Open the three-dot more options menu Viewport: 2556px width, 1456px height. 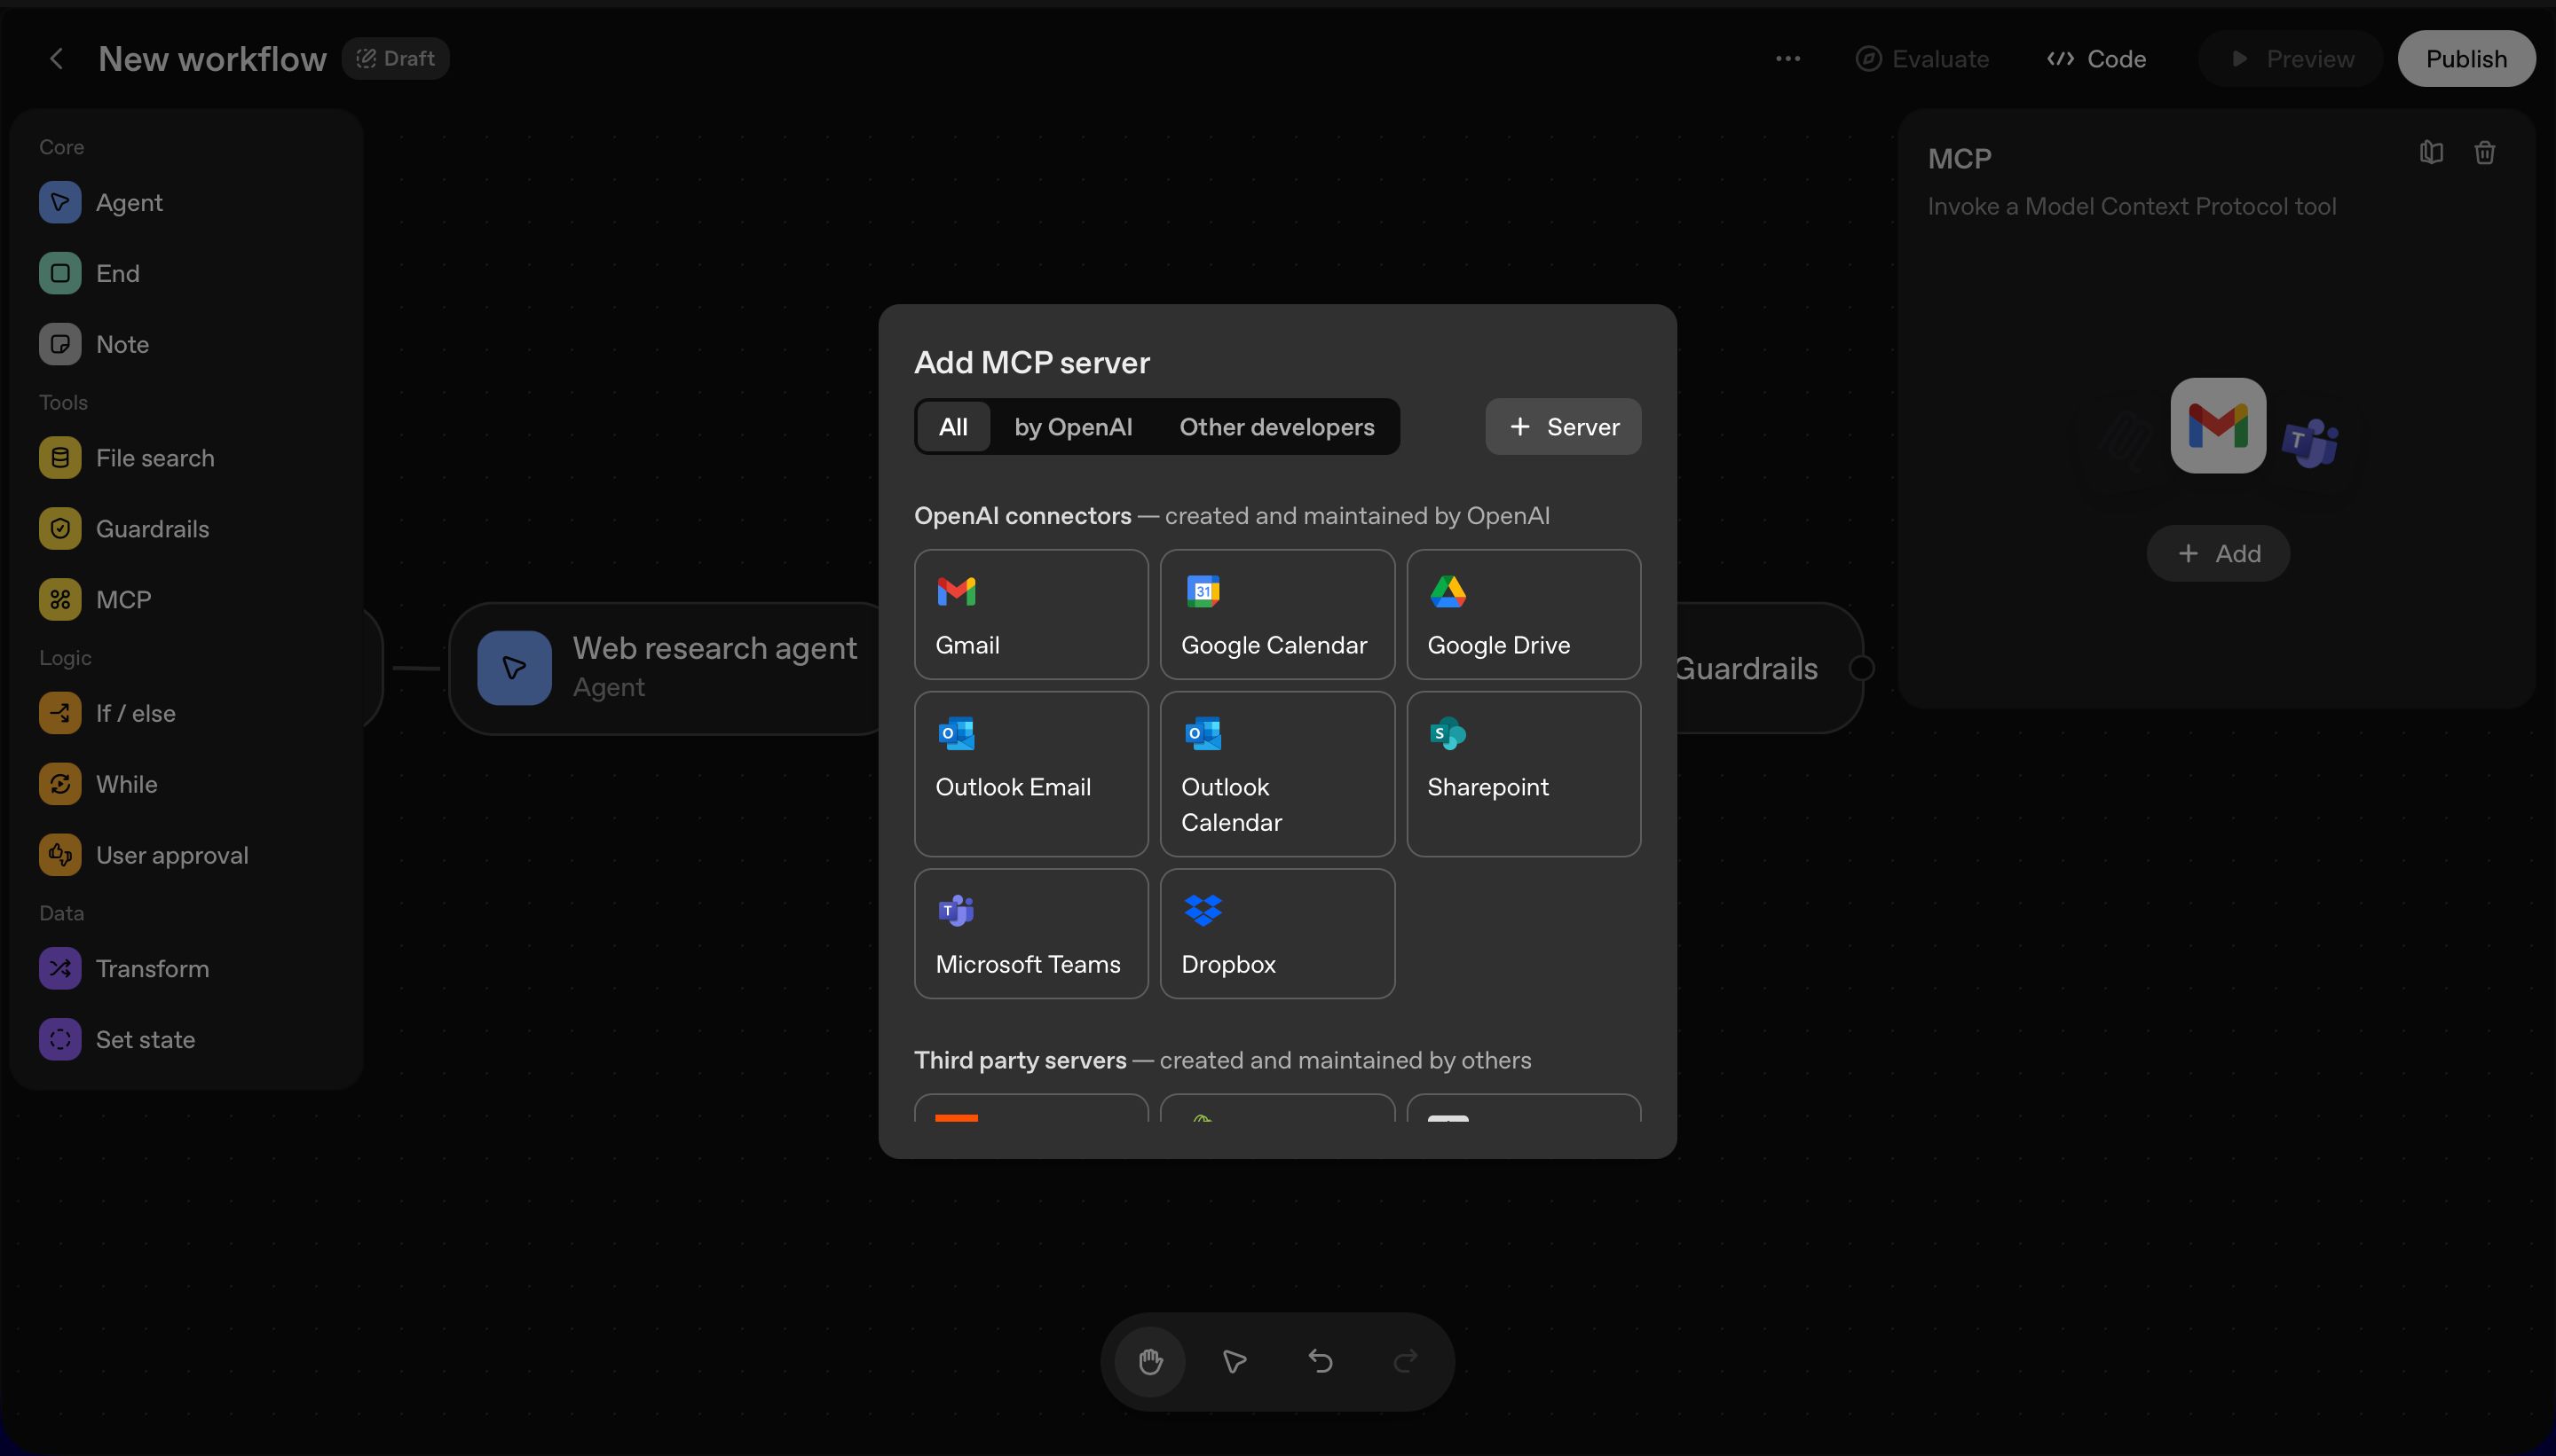coord(1787,59)
